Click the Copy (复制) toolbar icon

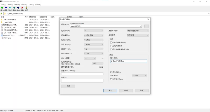pyautogui.click(x=14, y=8)
